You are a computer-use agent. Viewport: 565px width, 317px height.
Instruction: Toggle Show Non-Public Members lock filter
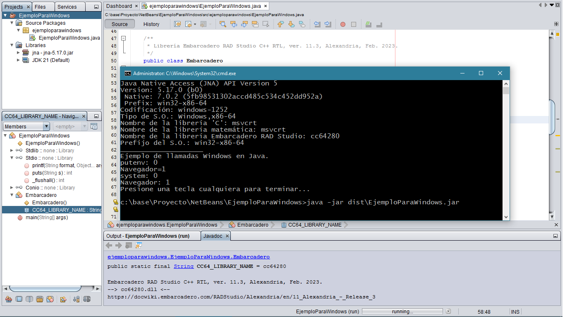click(40, 299)
